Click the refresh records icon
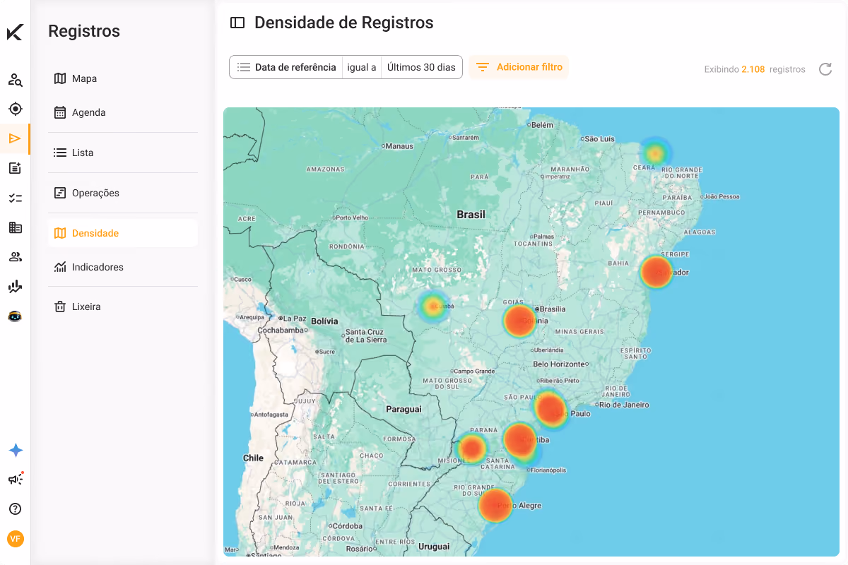This screenshot has height=565, width=848. 825,69
